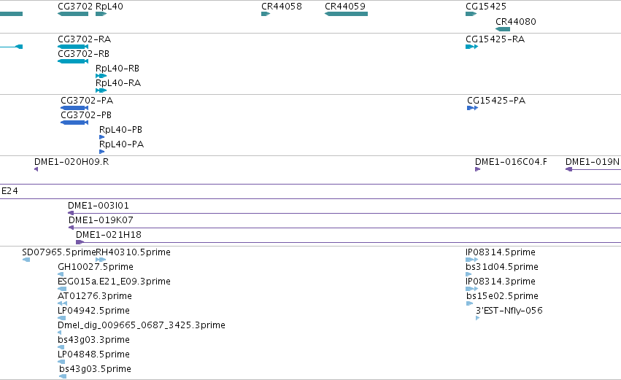Viewport: 621px width, 380px height.
Task: Select the CR44058 gene feature arrow
Action: (266, 14)
